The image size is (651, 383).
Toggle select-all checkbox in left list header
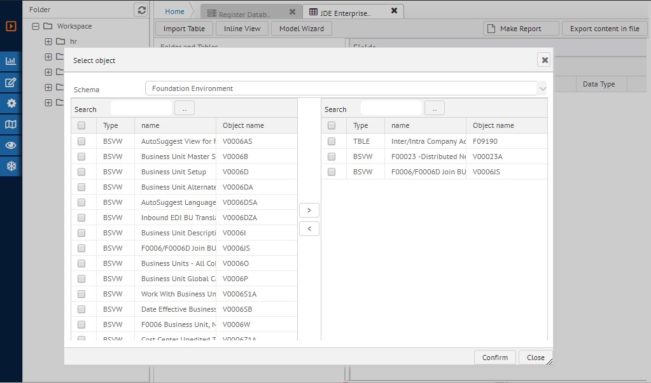pos(81,125)
